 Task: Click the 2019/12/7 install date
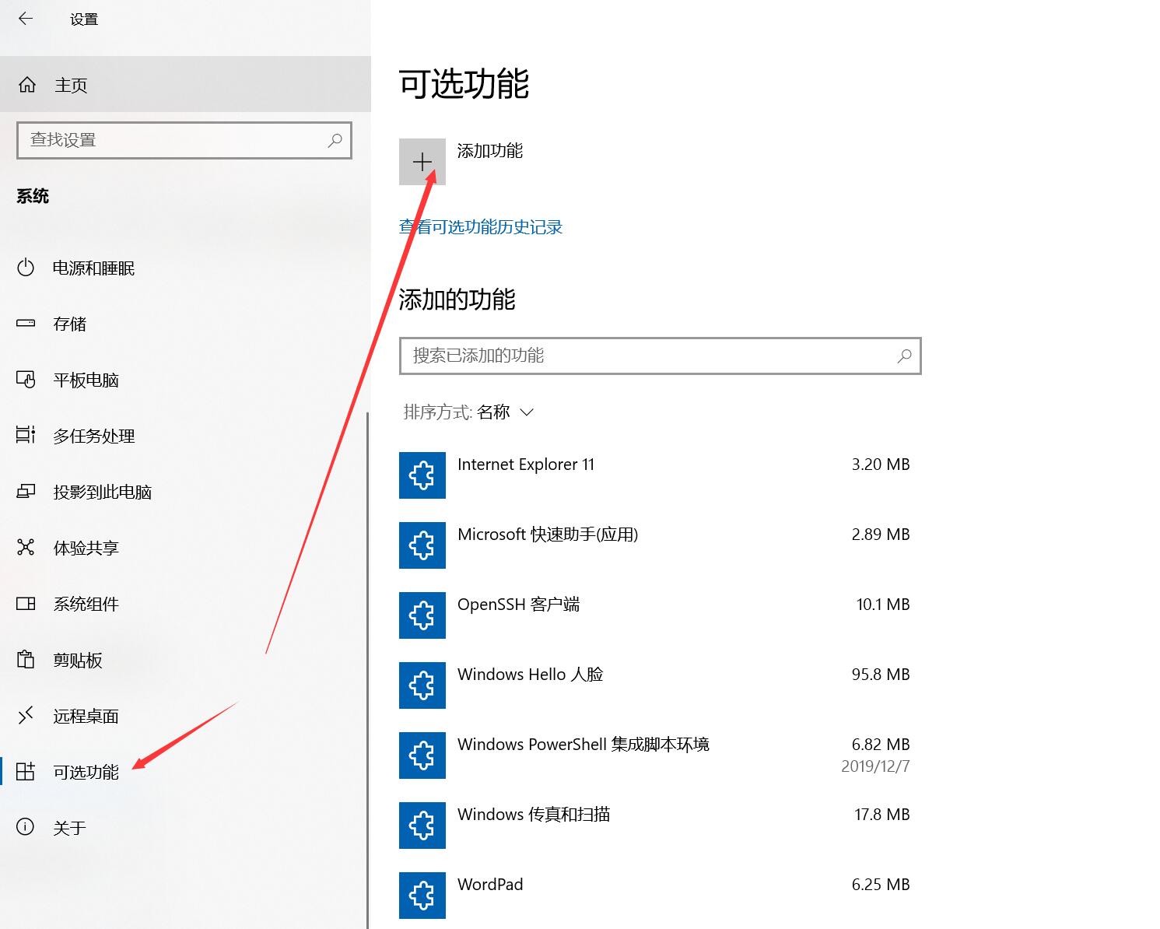coord(875,766)
